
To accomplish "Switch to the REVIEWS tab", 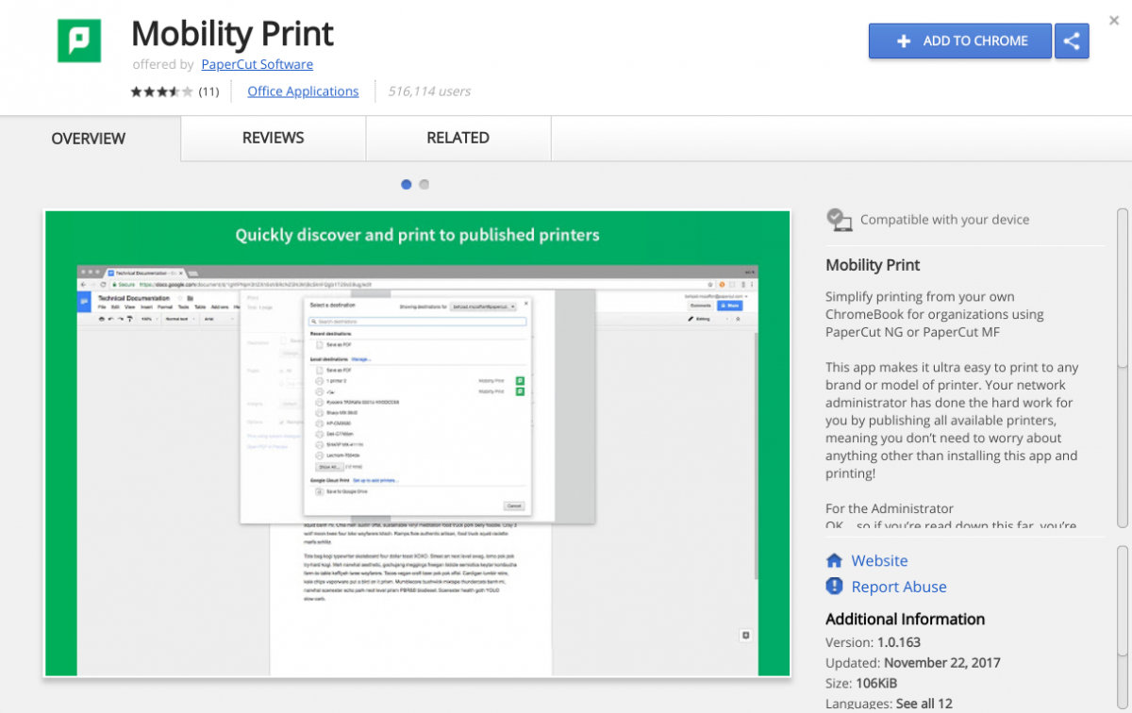I will 273,138.
